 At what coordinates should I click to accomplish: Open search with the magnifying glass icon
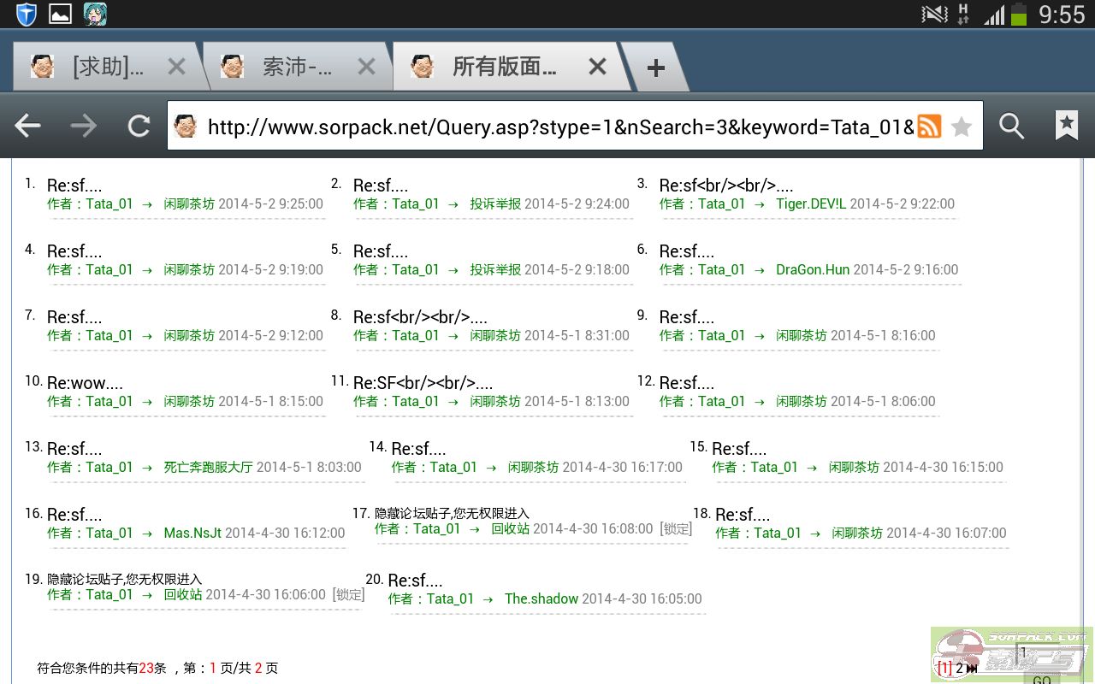(1011, 127)
